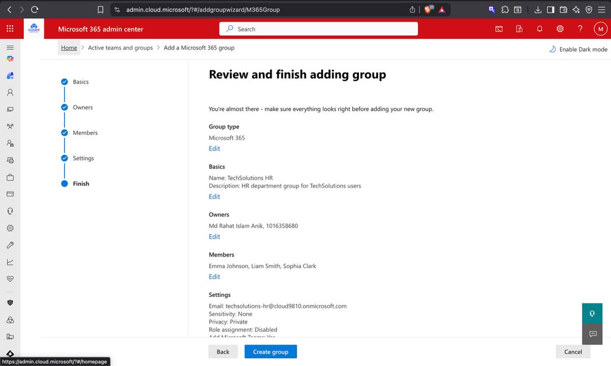Go to the Members wizard step
Image resolution: width=611 pixels, height=366 pixels.
pyautogui.click(x=85, y=132)
